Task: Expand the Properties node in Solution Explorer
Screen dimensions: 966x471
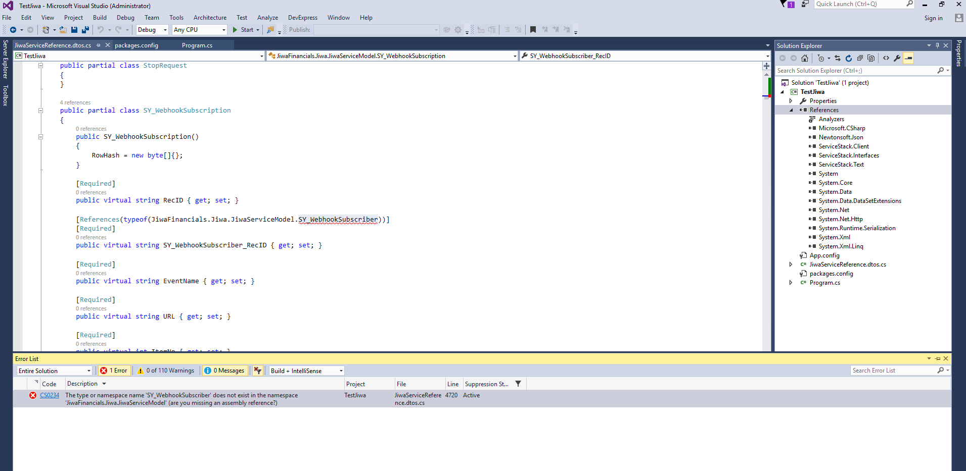Action: (791, 101)
